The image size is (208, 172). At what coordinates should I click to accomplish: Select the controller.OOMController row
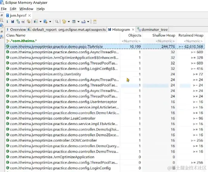coord(105,140)
